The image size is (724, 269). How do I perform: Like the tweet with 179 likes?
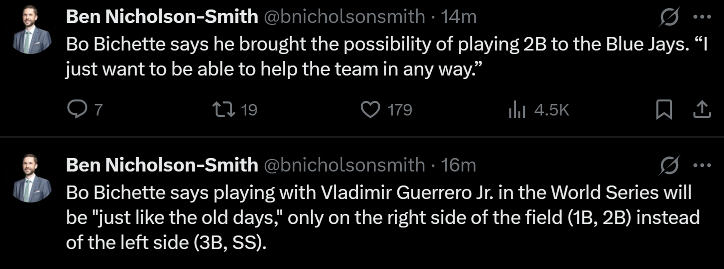pyautogui.click(x=371, y=110)
